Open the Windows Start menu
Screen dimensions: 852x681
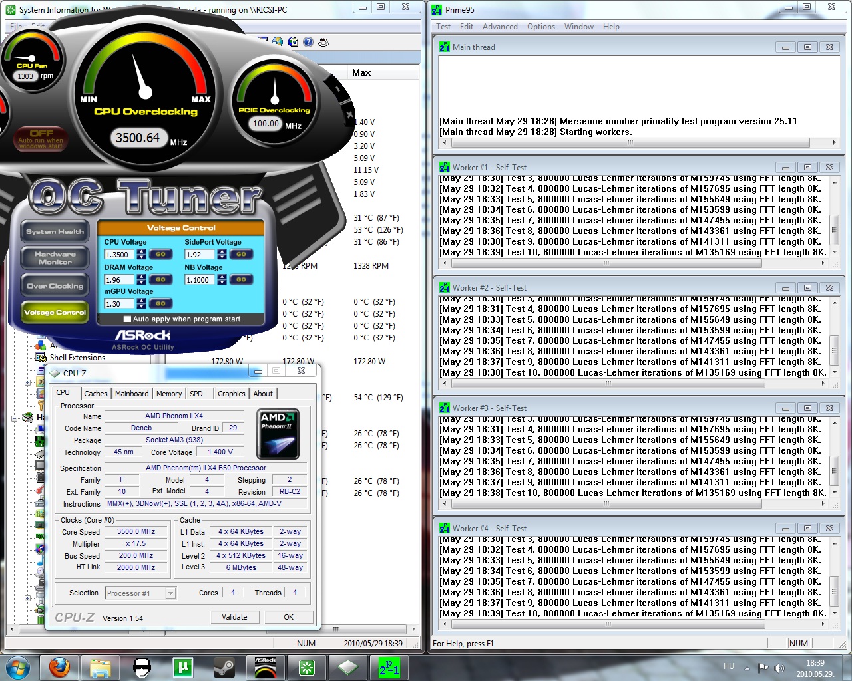point(18,667)
